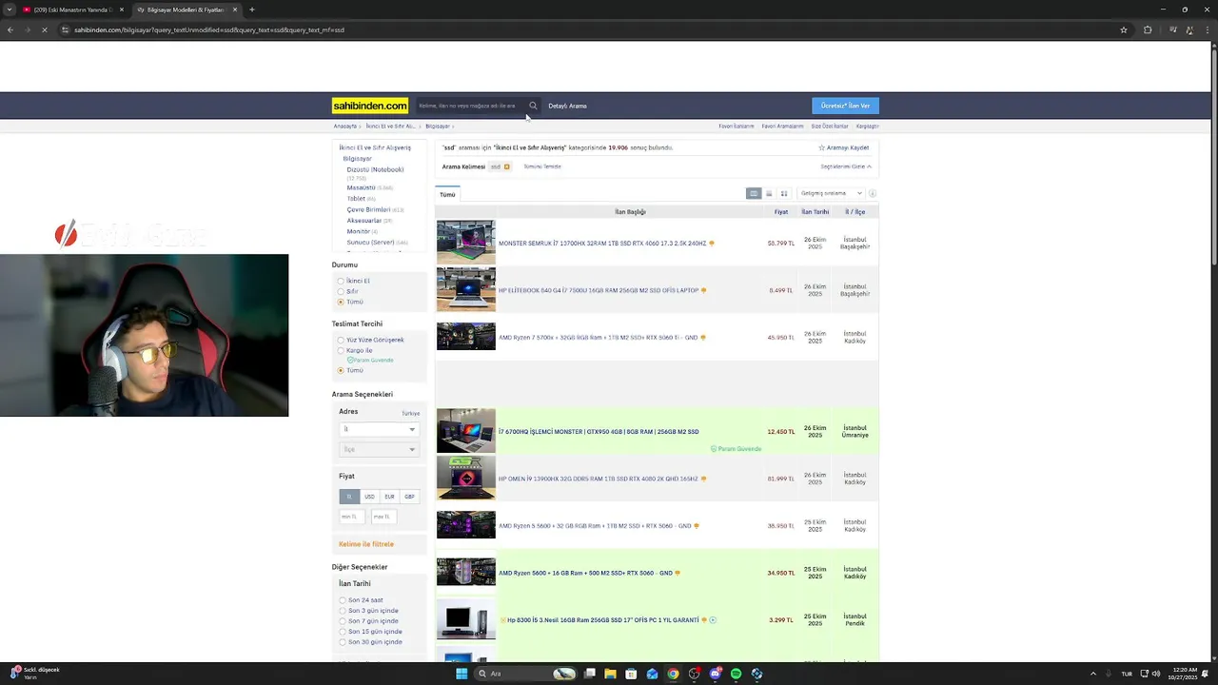Image resolution: width=1218 pixels, height=685 pixels.
Task: Click Ücretsiz İlan Ver button
Action: (845, 106)
